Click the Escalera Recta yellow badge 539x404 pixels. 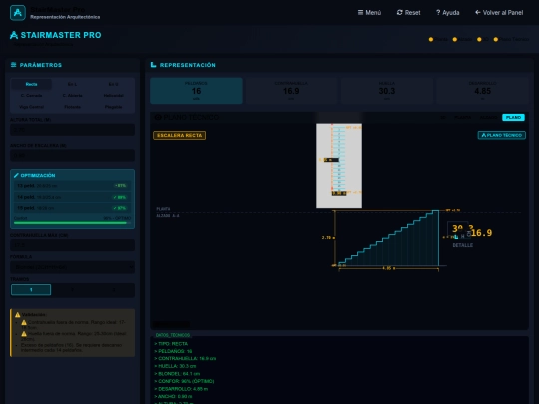(x=179, y=135)
